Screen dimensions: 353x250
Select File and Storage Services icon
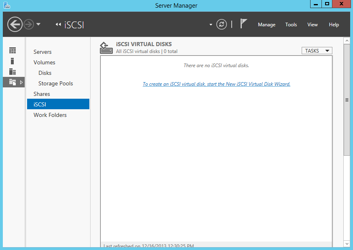13,82
